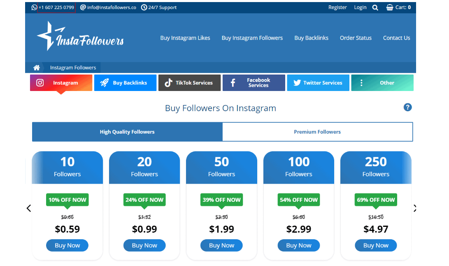This screenshot has width=449, height=266.
Task: Click the 10% OFF NOW badge
Action: point(67,200)
